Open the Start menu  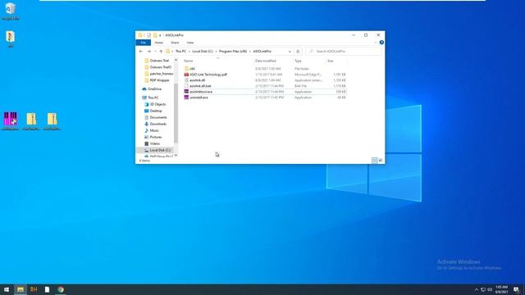coord(7,289)
